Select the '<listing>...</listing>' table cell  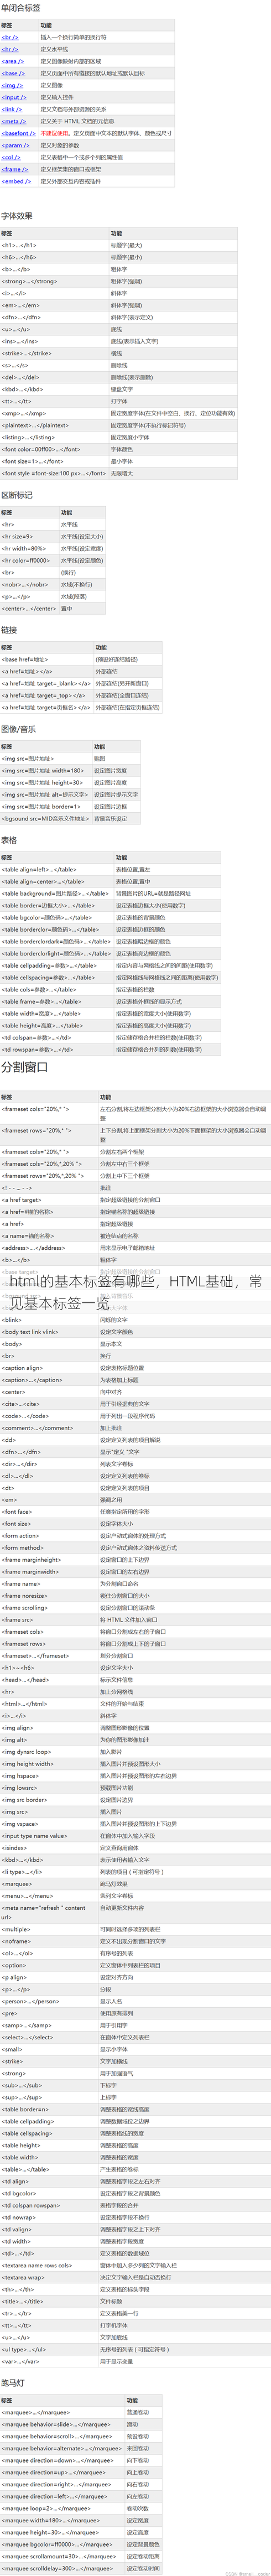(x=55, y=437)
